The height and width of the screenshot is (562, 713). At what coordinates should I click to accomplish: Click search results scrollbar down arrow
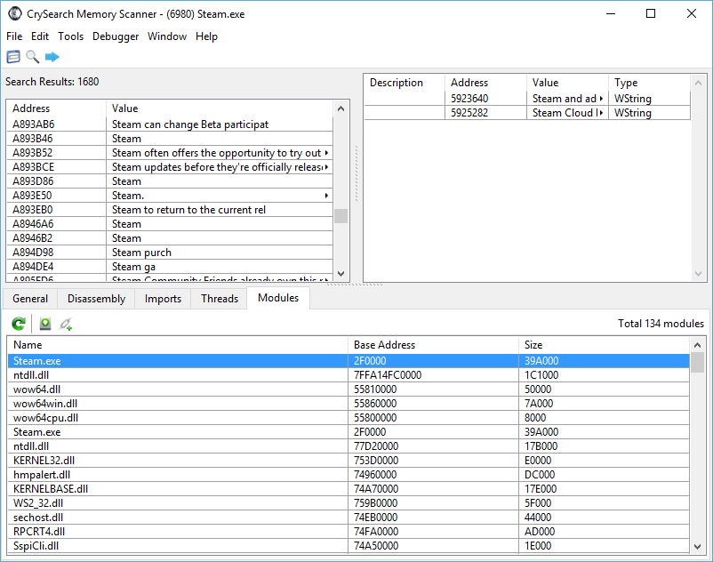pos(341,274)
